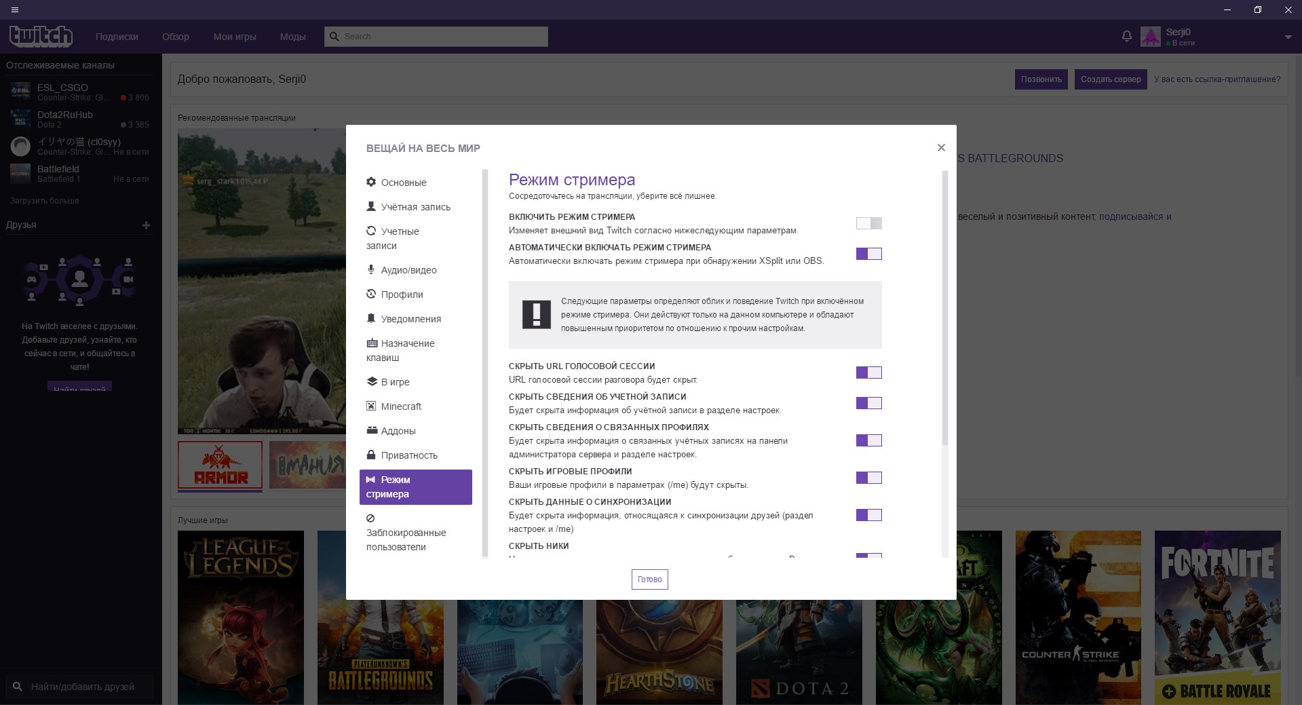Image resolution: width=1302 pixels, height=705 pixels.
Task: Toggle Скрыть сведения о связанных профилях switch
Action: pyautogui.click(x=868, y=440)
